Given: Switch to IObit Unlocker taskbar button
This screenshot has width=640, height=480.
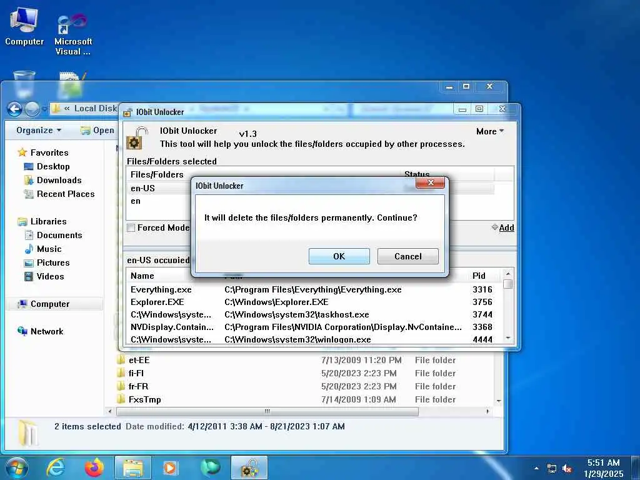Looking at the screenshot, I should pos(249,467).
